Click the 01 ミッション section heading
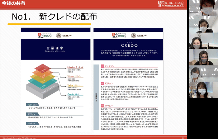Image resolution: width=218 pixels, height=139 pixels. [108, 66]
